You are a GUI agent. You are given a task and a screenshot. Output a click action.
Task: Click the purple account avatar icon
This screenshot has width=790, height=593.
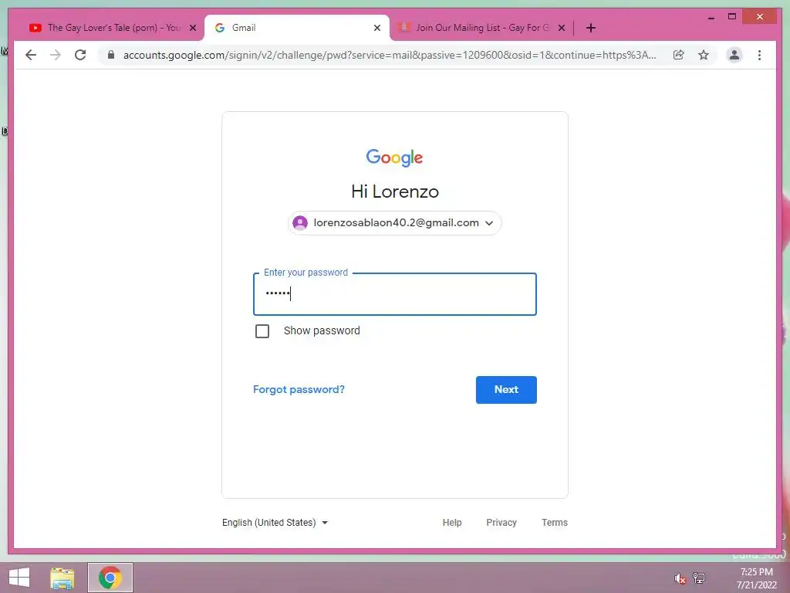300,223
